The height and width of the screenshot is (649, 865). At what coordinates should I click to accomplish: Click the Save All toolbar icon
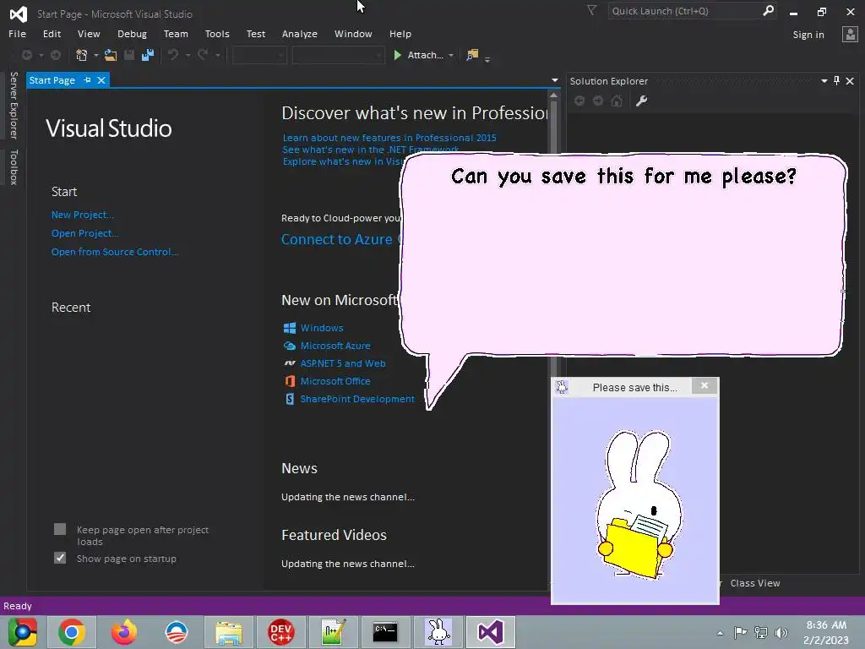coord(148,55)
